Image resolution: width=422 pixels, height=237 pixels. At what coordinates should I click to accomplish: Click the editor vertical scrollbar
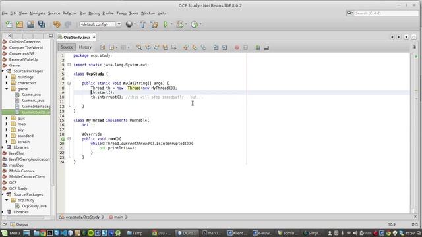(x=411, y=132)
